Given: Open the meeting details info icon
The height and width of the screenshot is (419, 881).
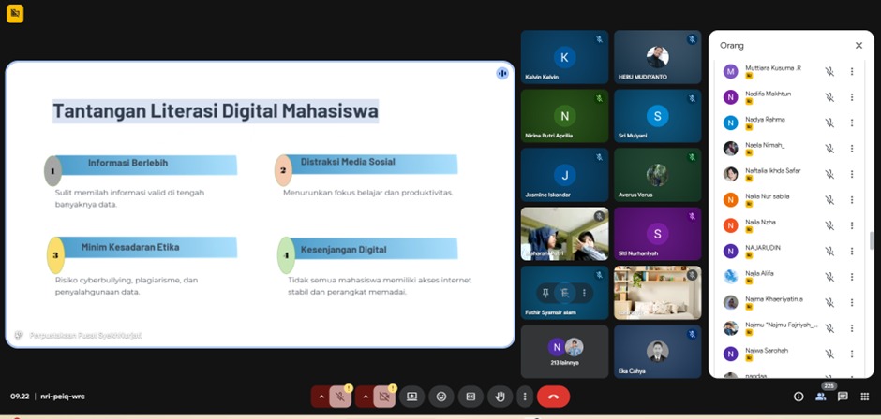Looking at the screenshot, I should [799, 397].
